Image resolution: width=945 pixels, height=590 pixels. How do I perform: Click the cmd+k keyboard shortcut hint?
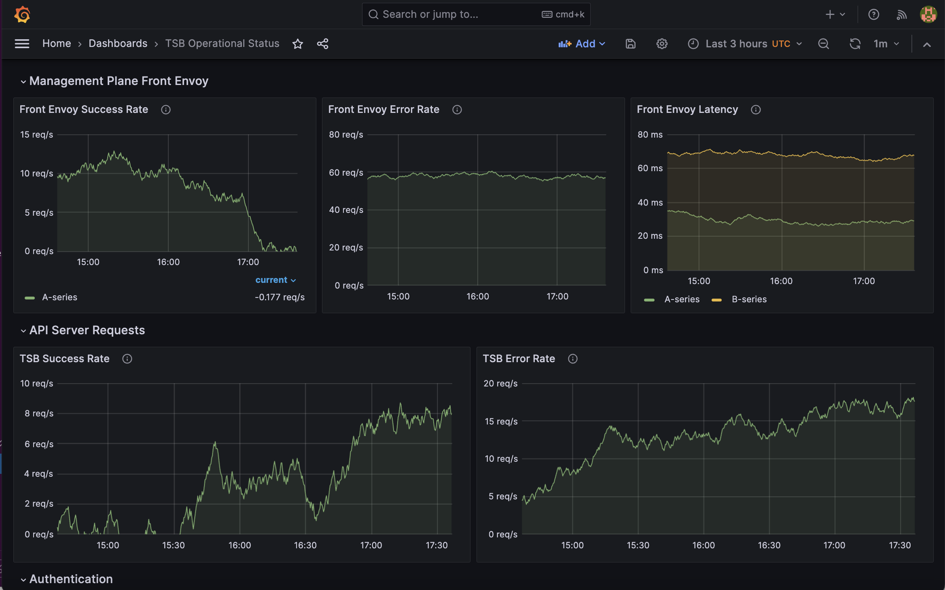(x=563, y=15)
